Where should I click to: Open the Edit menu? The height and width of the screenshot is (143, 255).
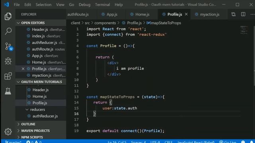pyautogui.click(x=27, y=4)
